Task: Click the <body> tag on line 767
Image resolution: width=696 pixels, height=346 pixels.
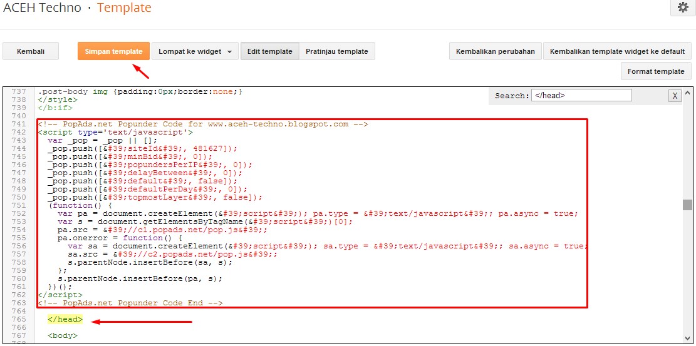Action: (63, 336)
